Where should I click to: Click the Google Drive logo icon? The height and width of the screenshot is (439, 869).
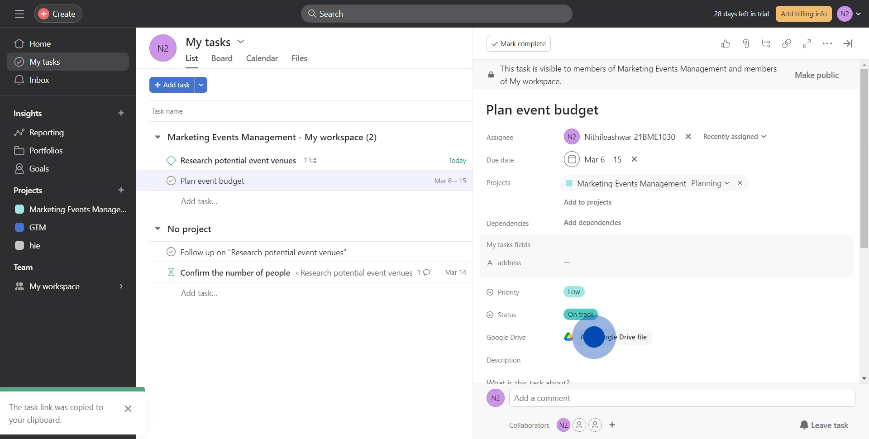(x=568, y=337)
